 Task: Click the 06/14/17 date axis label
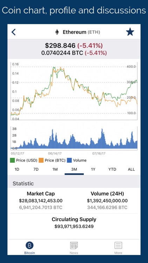click(x=55, y=153)
